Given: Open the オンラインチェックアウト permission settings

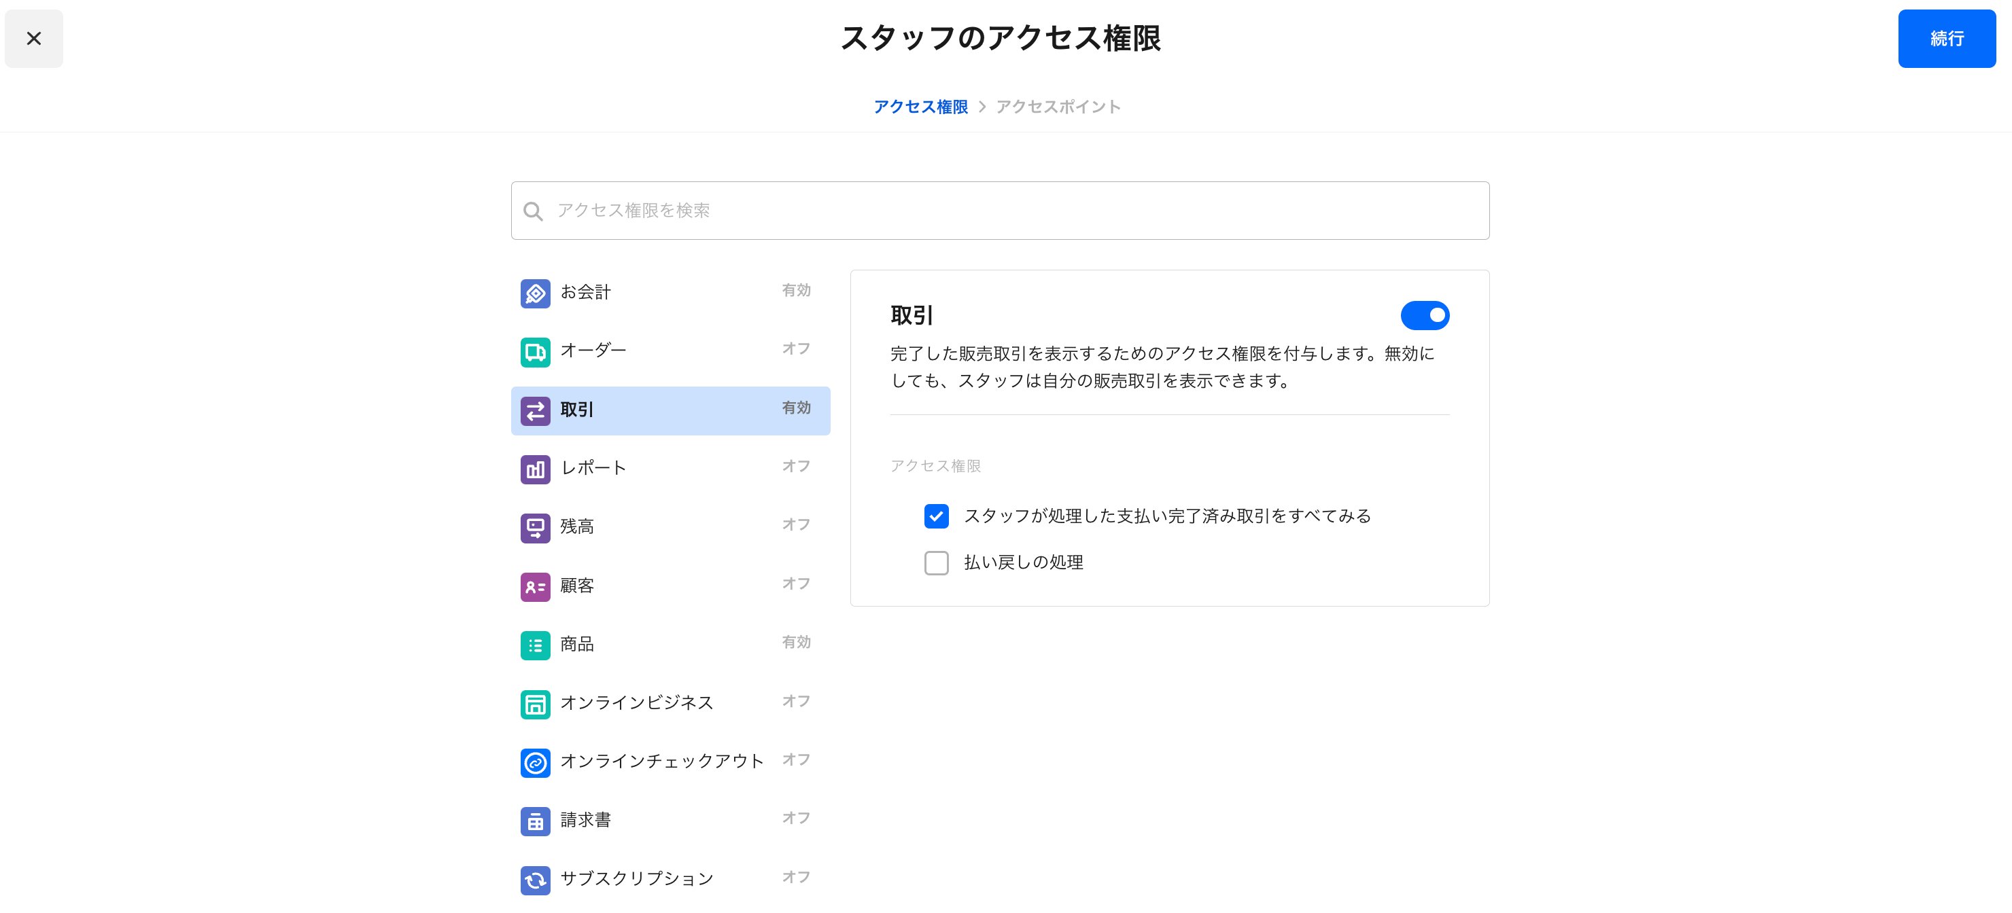Looking at the screenshot, I should 662,761.
